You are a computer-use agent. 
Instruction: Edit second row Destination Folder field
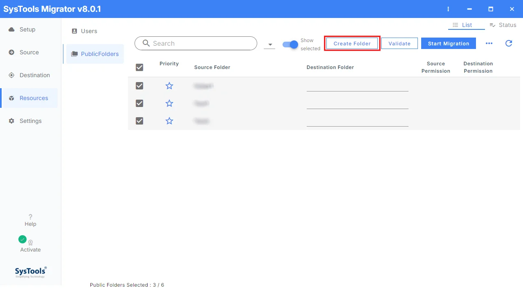[357, 104]
